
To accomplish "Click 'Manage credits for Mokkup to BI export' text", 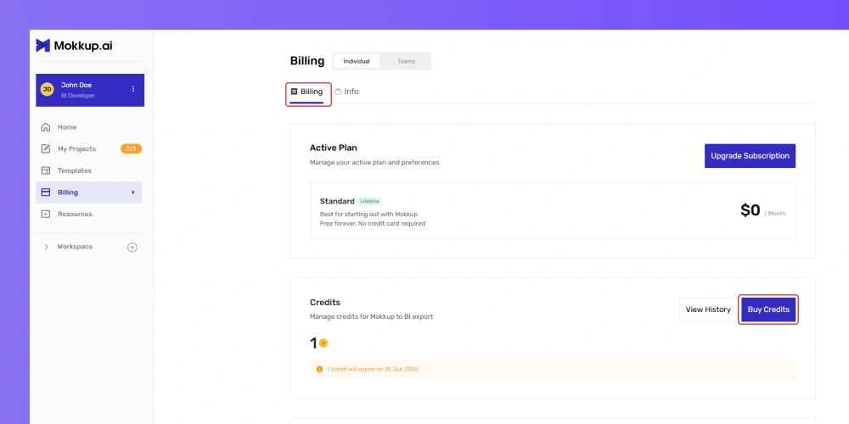I will 371,317.
